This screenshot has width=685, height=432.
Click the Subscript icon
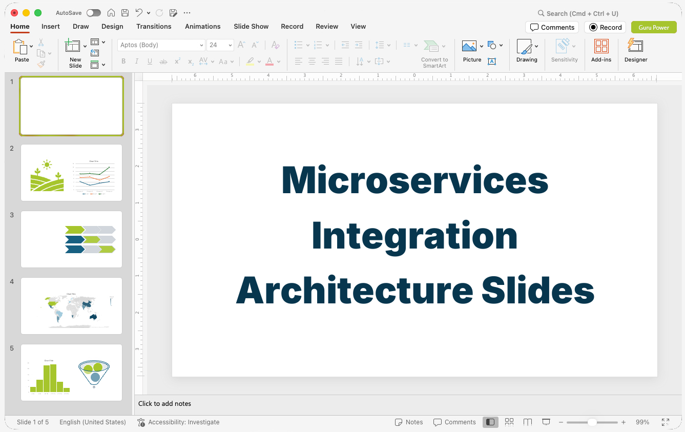coord(191,61)
